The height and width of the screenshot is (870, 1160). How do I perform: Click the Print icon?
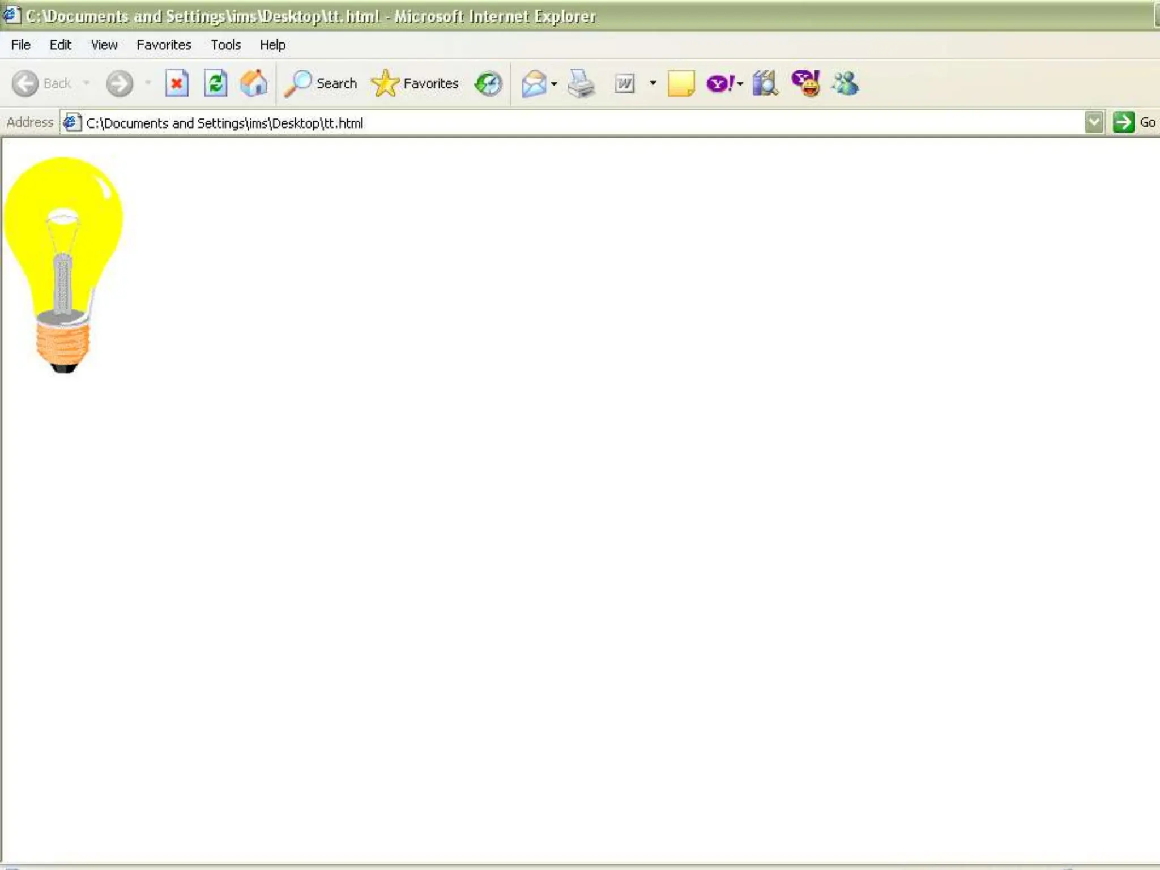581,84
